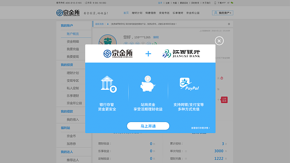Click the piggy bank icon
This screenshot has width=290, height=163.
point(148,84)
